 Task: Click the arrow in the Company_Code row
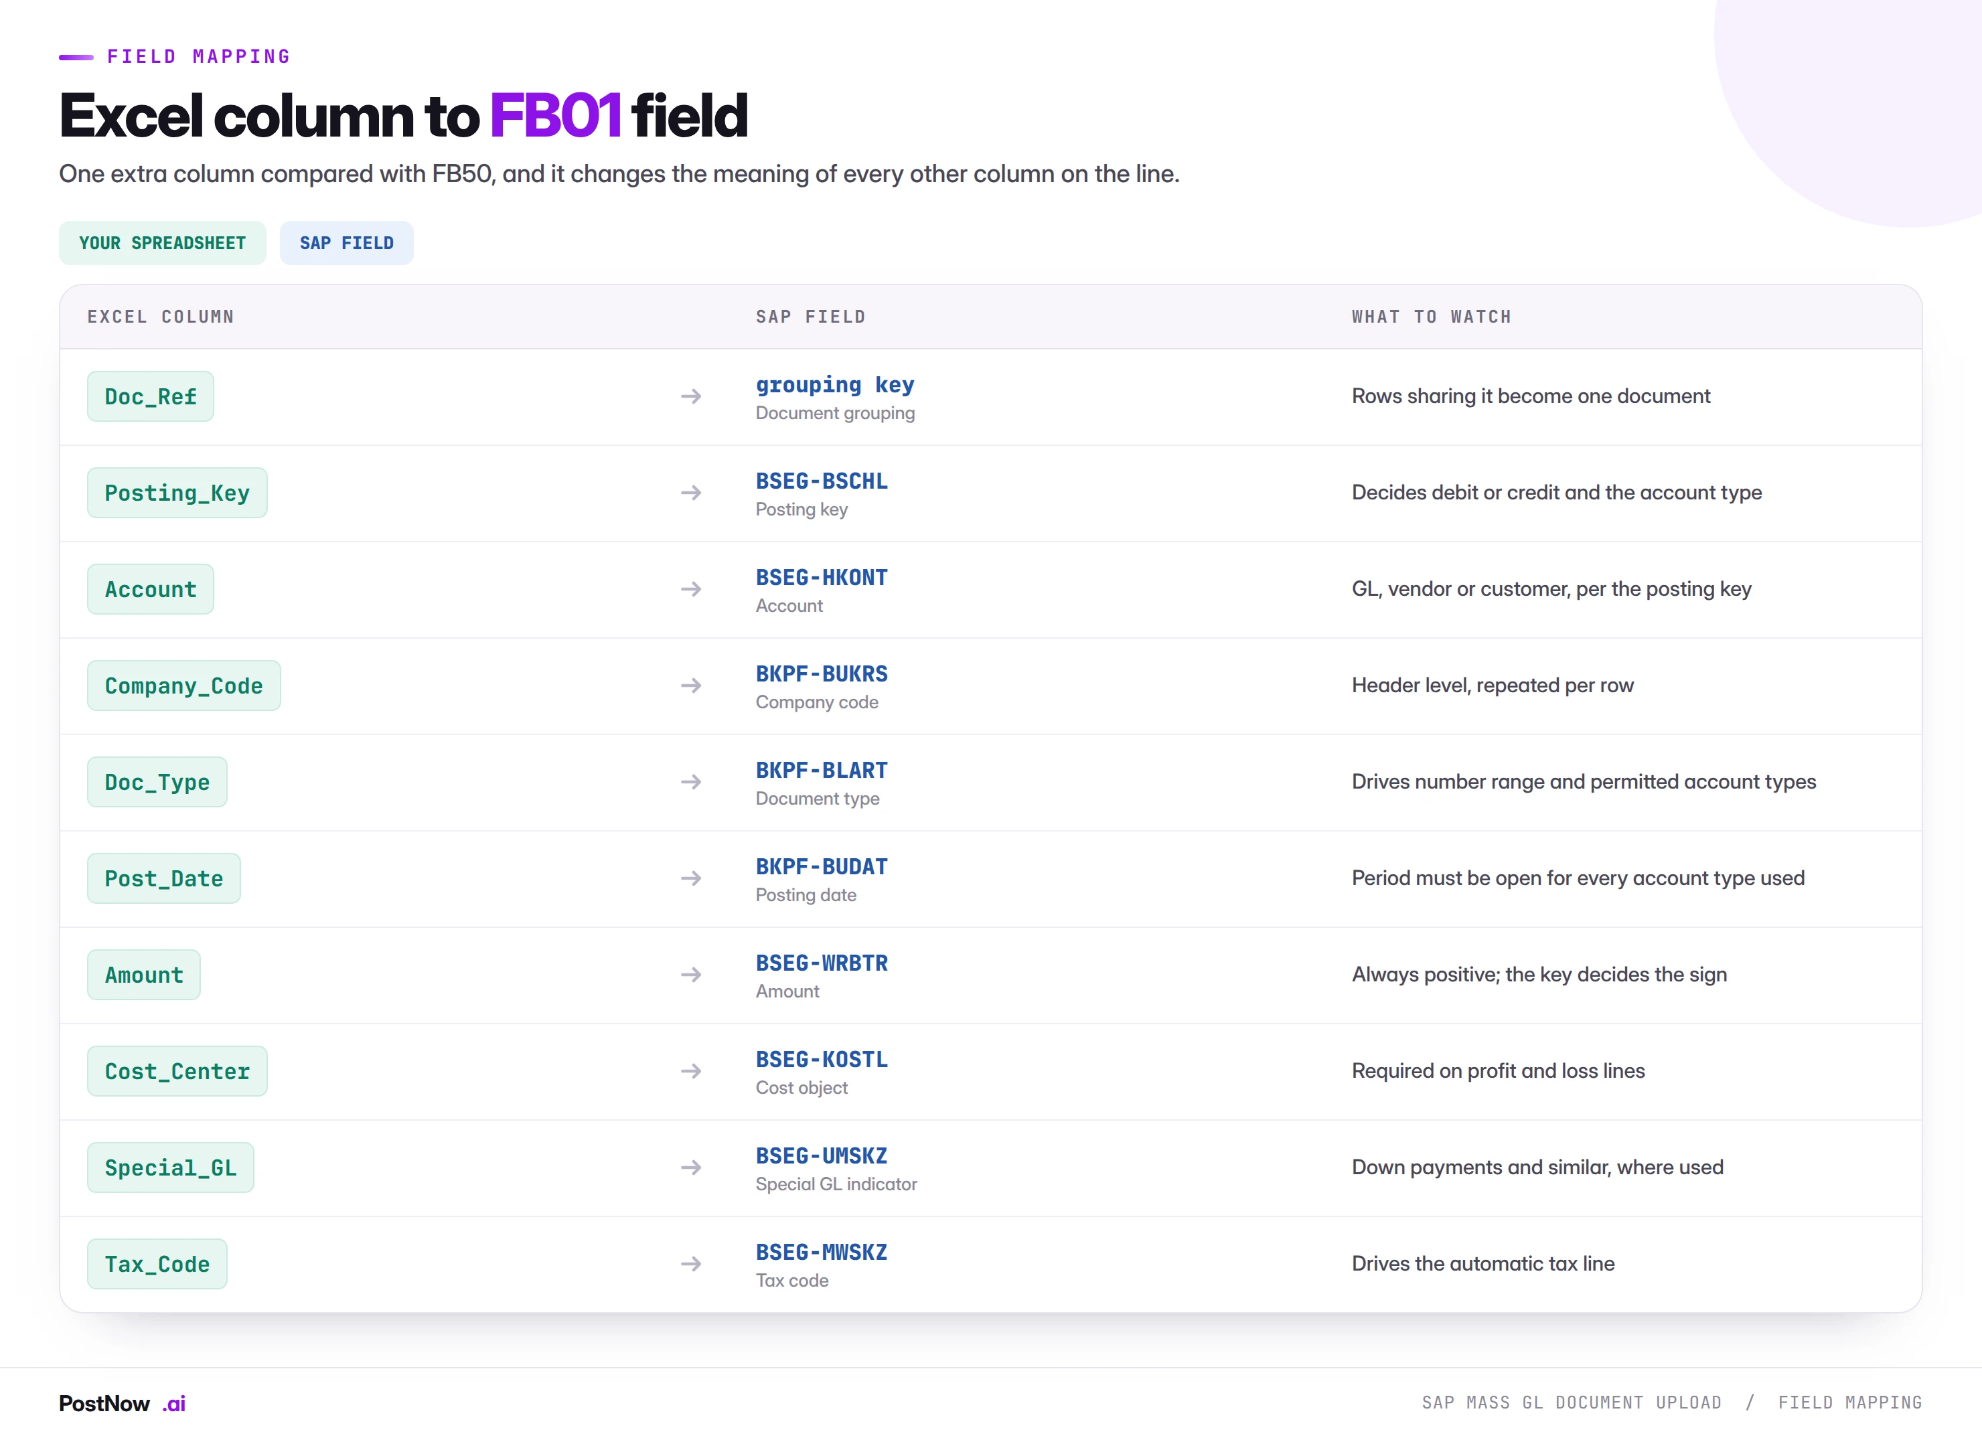point(691,686)
